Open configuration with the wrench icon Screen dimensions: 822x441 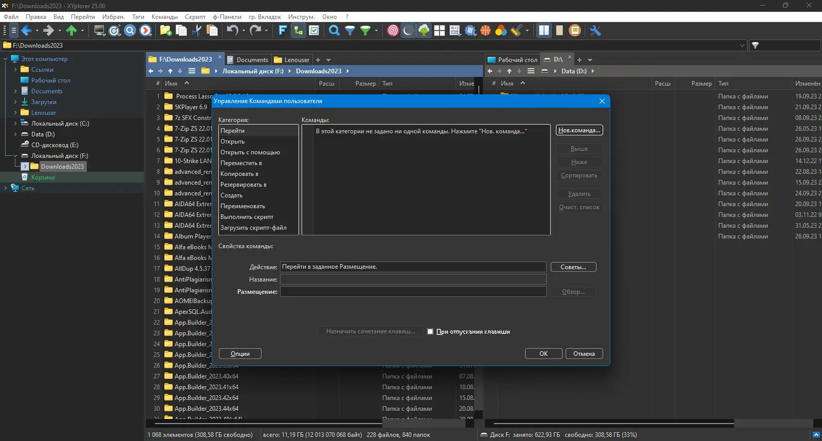(x=595, y=31)
